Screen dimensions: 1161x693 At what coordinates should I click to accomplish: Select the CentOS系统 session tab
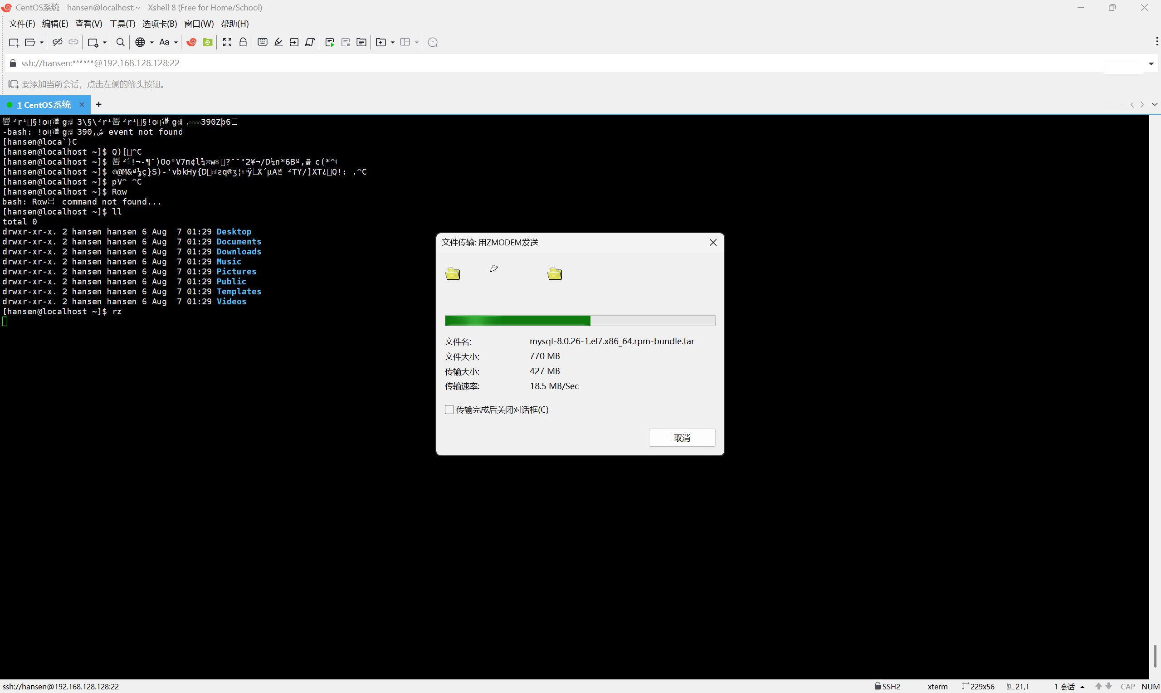pos(44,105)
